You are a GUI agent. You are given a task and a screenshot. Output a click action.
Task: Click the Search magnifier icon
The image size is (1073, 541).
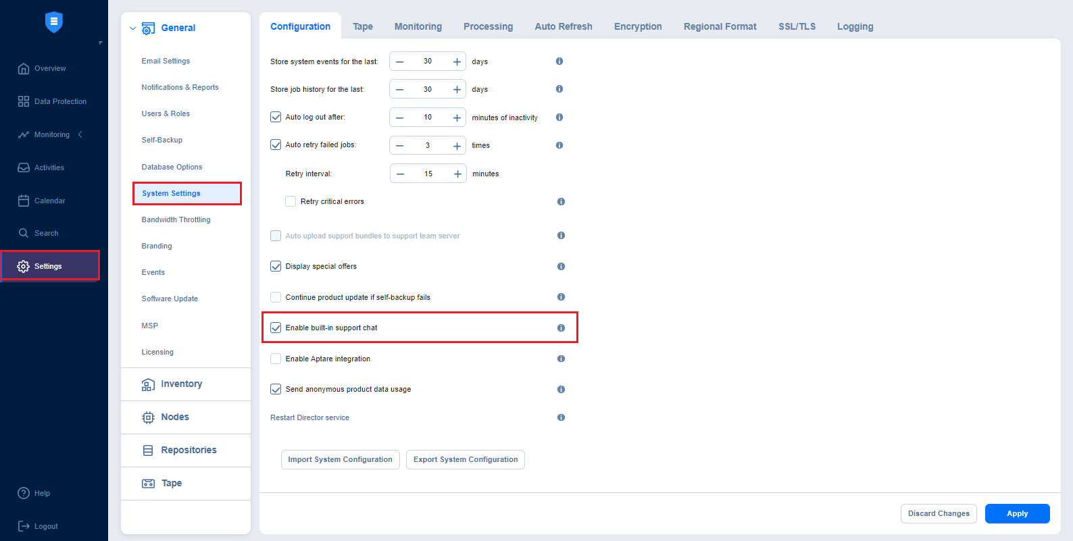(24, 233)
